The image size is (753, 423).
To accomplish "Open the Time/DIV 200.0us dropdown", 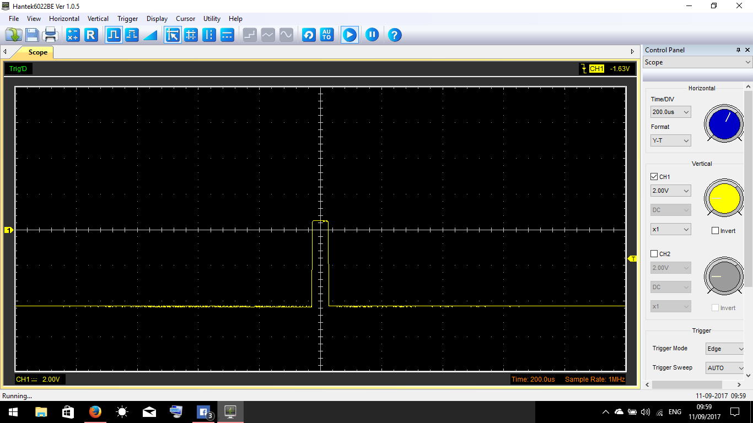I will click(670, 112).
